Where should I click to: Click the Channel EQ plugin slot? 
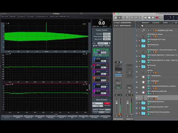[118, 76]
